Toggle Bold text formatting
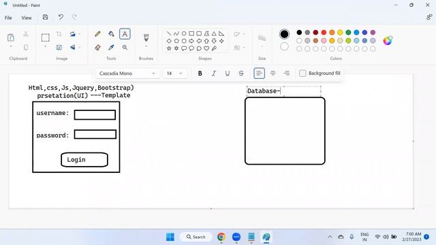The width and height of the screenshot is (436, 245). pos(200,73)
